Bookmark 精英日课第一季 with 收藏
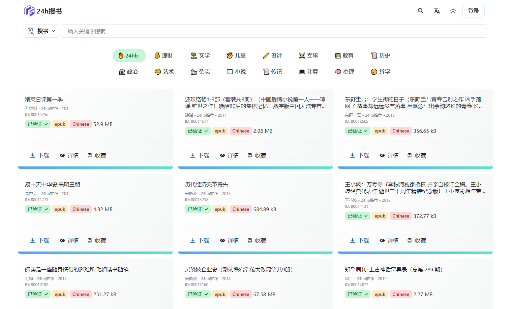The width and height of the screenshot is (511, 309). click(x=97, y=155)
